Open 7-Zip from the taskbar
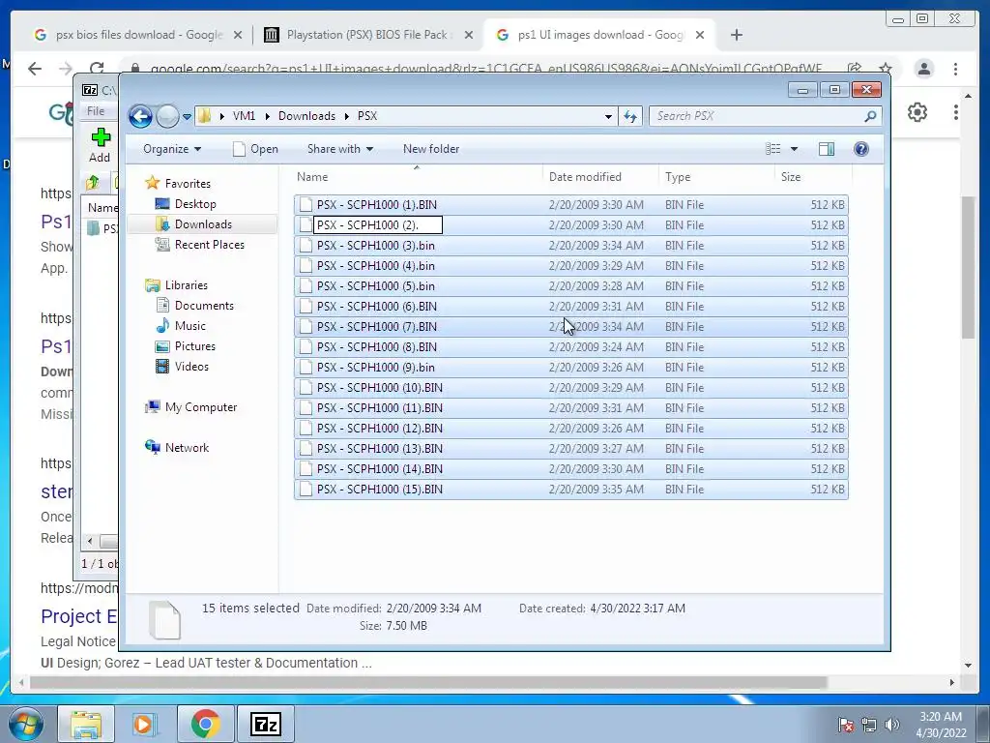Image resolution: width=990 pixels, height=743 pixels. (x=265, y=724)
